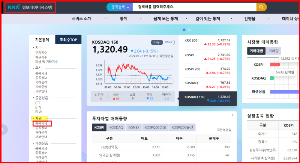Open the KRX 정보데이터시스템 logo

tap(30, 7)
